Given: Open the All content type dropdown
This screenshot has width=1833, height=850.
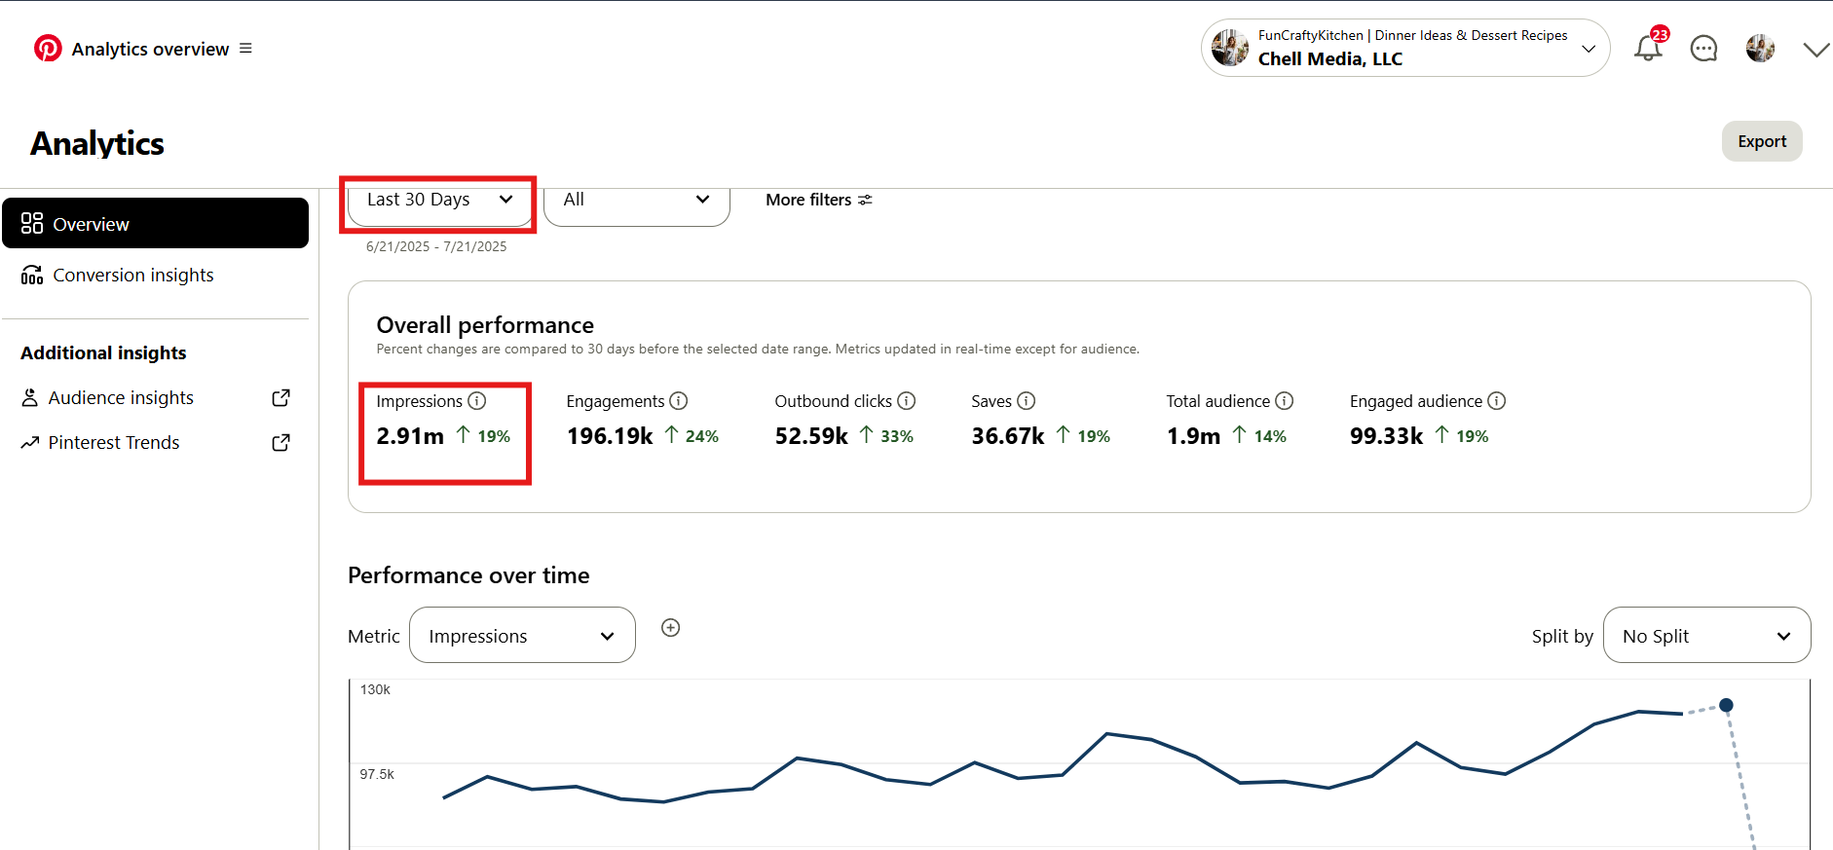Looking at the screenshot, I should (636, 201).
